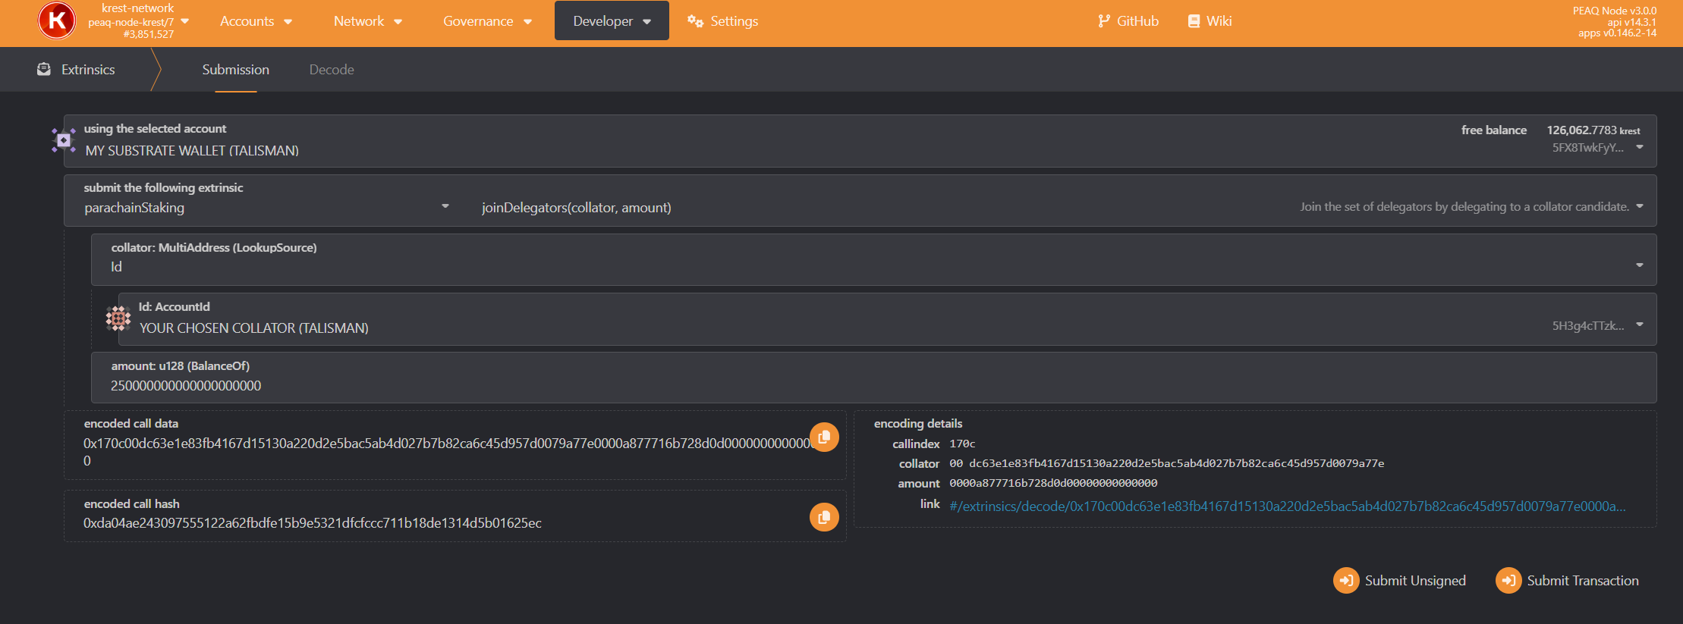Switch to the Decode tab
Screen dimensions: 1683x624
332,70
